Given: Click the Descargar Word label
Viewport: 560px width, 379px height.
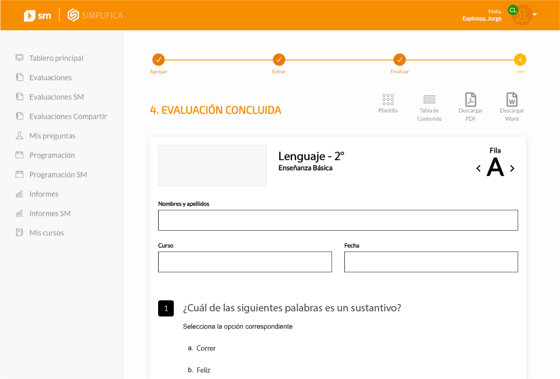Looking at the screenshot, I should point(512,115).
